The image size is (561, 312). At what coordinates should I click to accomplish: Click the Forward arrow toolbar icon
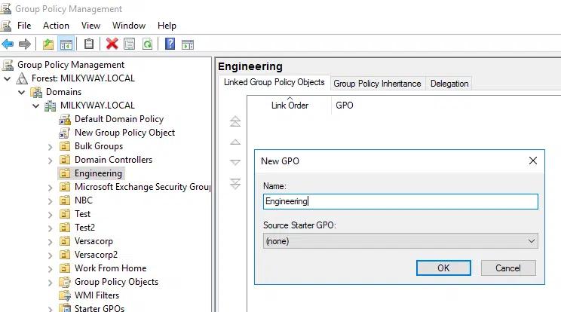pyautogui.click(x=25, y=44)
